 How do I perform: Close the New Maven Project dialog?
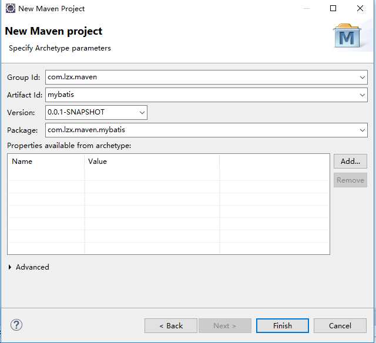click(360, 8)
